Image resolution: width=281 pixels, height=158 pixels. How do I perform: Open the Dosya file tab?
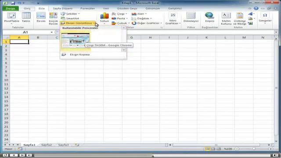point(11,8)
